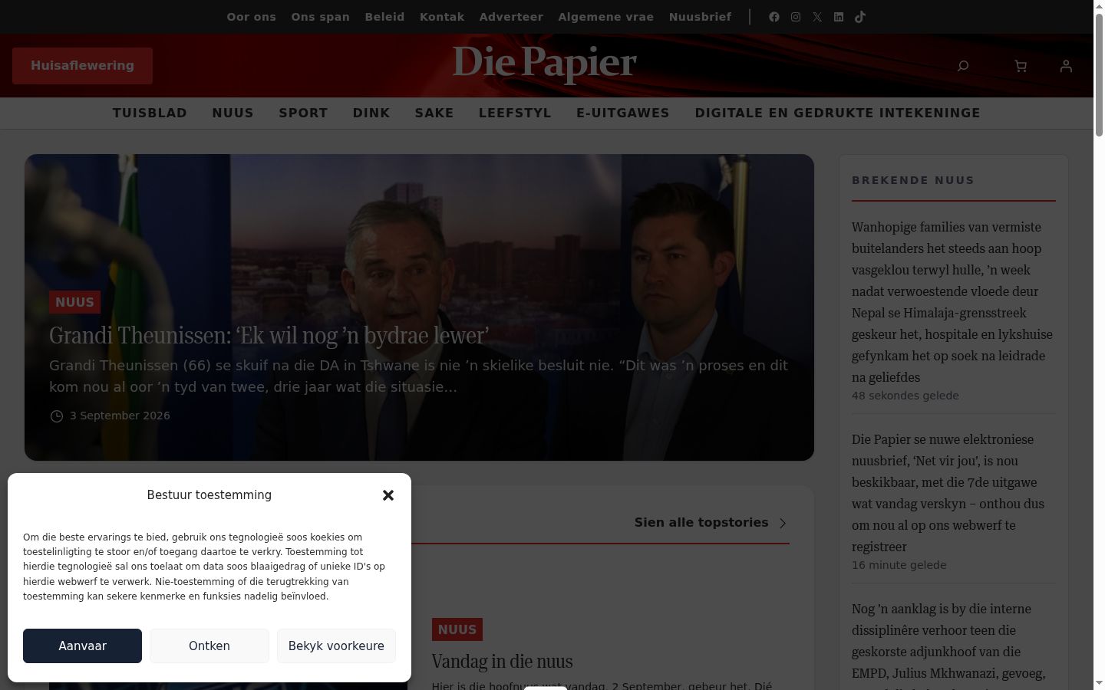Open the Grandi Theunissen headline article

[269, 336]
